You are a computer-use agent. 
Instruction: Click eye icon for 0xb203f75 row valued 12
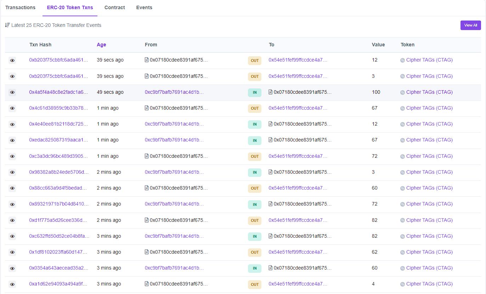(12, 60)
